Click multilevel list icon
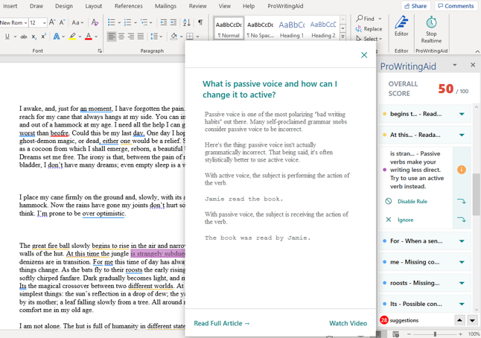The image size is (481, 338). pyautogui.click(x=144, y=22)
